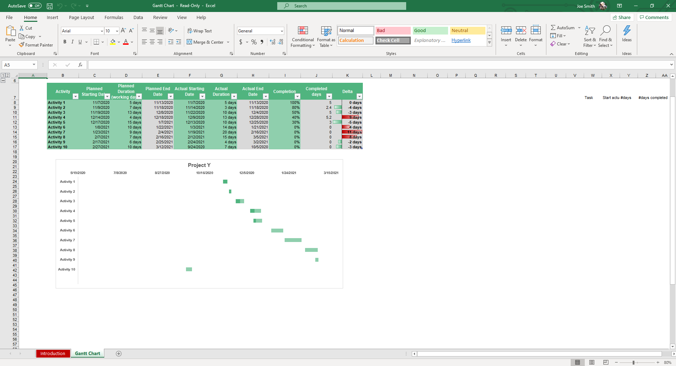Open Sort & Filter options
This screenshot has width=676, height=366.
589,36
